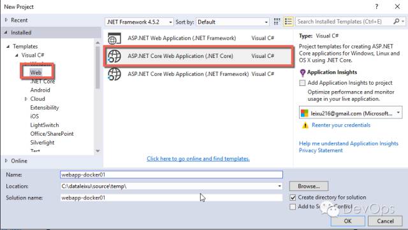
Task: Open the dialog help question mark
Action: [377, 6]
